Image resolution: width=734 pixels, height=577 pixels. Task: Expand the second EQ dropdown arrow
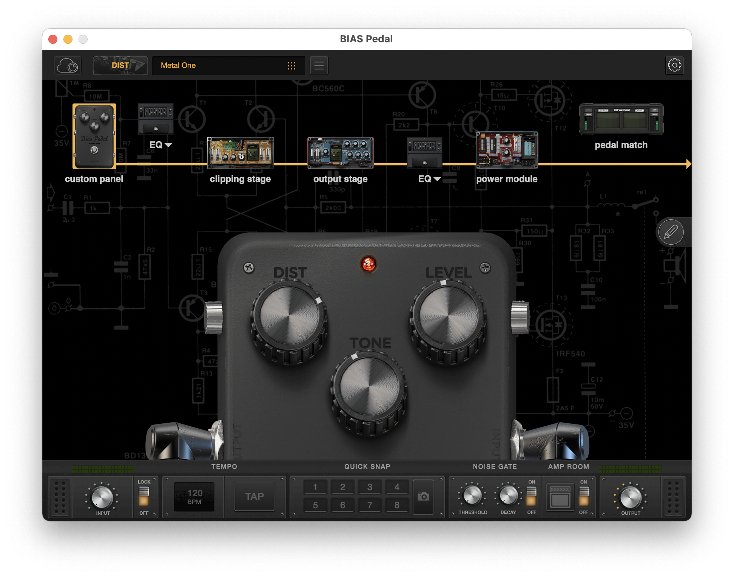tap(437, 179)
